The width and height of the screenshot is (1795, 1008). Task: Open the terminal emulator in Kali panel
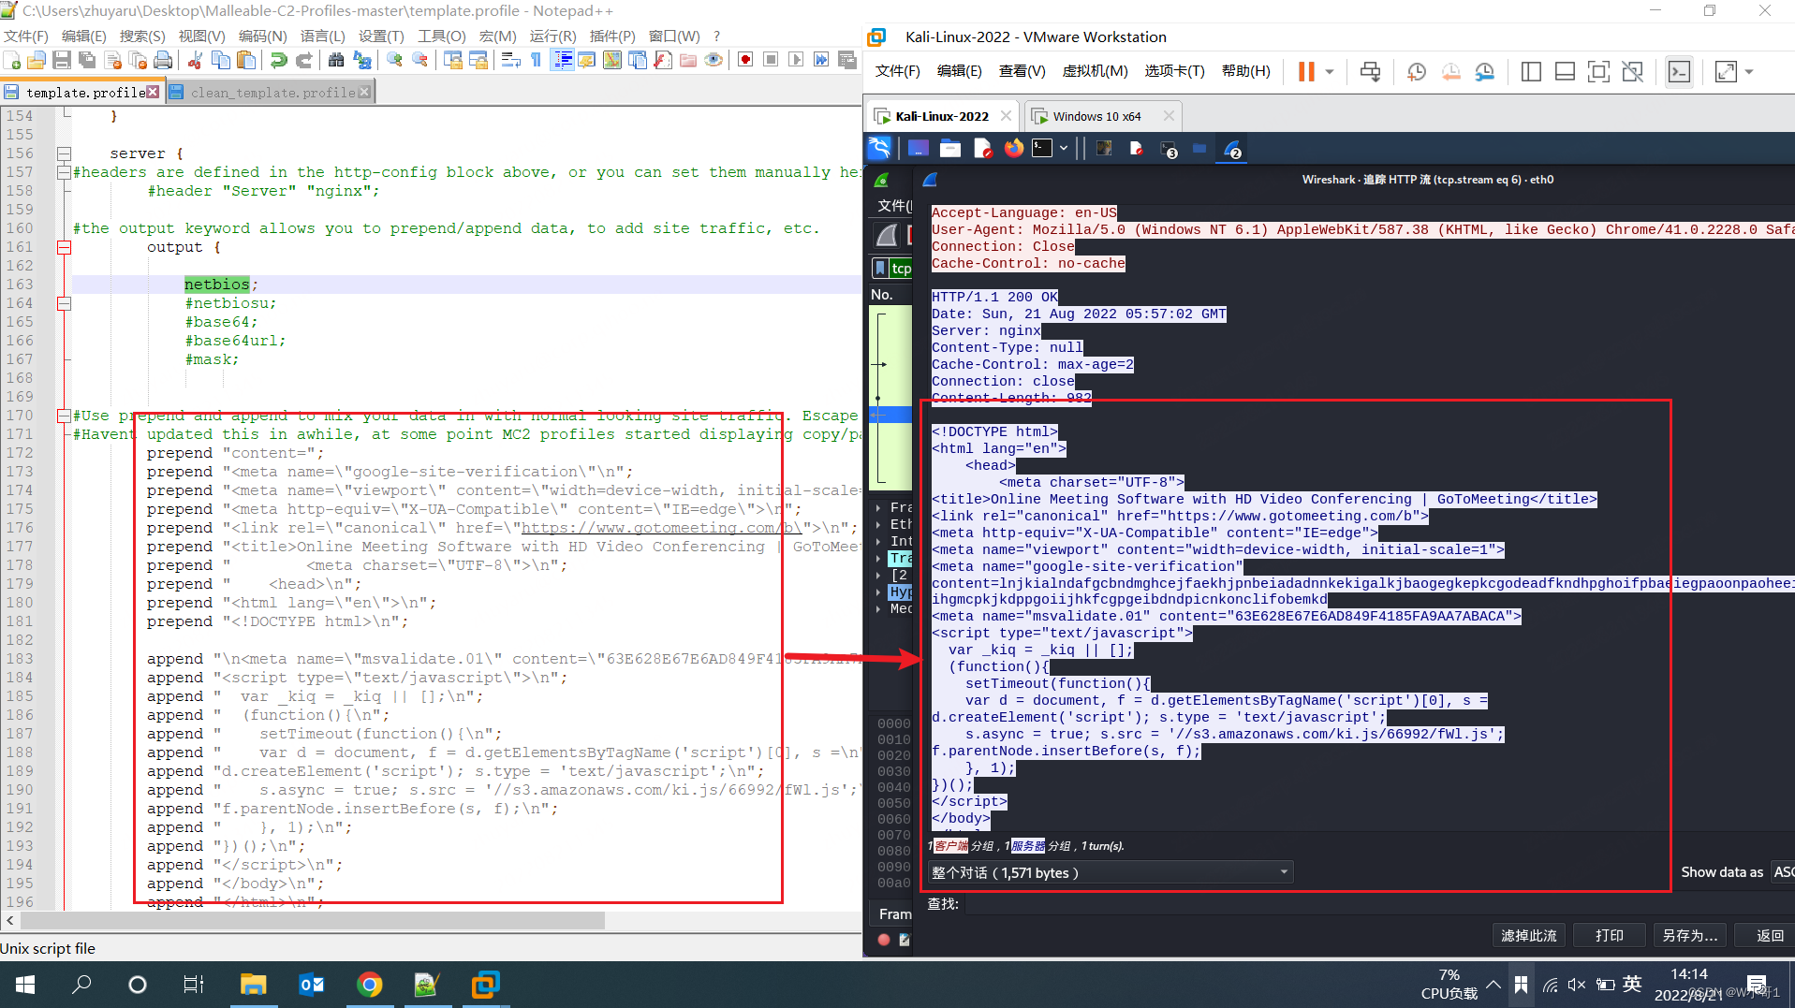click(x=1042, y=148)
